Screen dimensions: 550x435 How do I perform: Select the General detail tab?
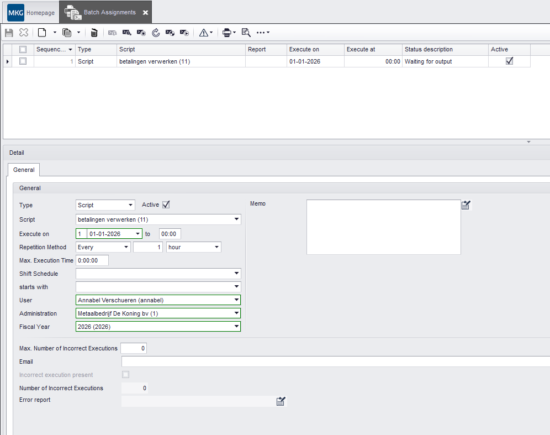pyautogui.click(x=24, y=170)
